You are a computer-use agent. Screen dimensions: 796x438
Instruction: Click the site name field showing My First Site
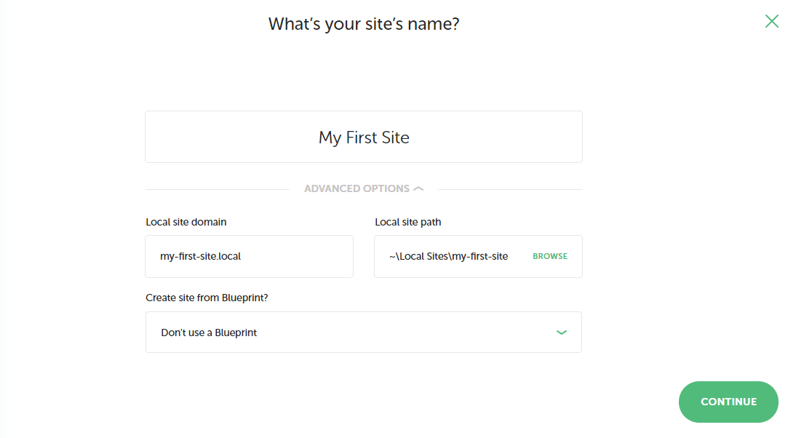click(364, 137)
